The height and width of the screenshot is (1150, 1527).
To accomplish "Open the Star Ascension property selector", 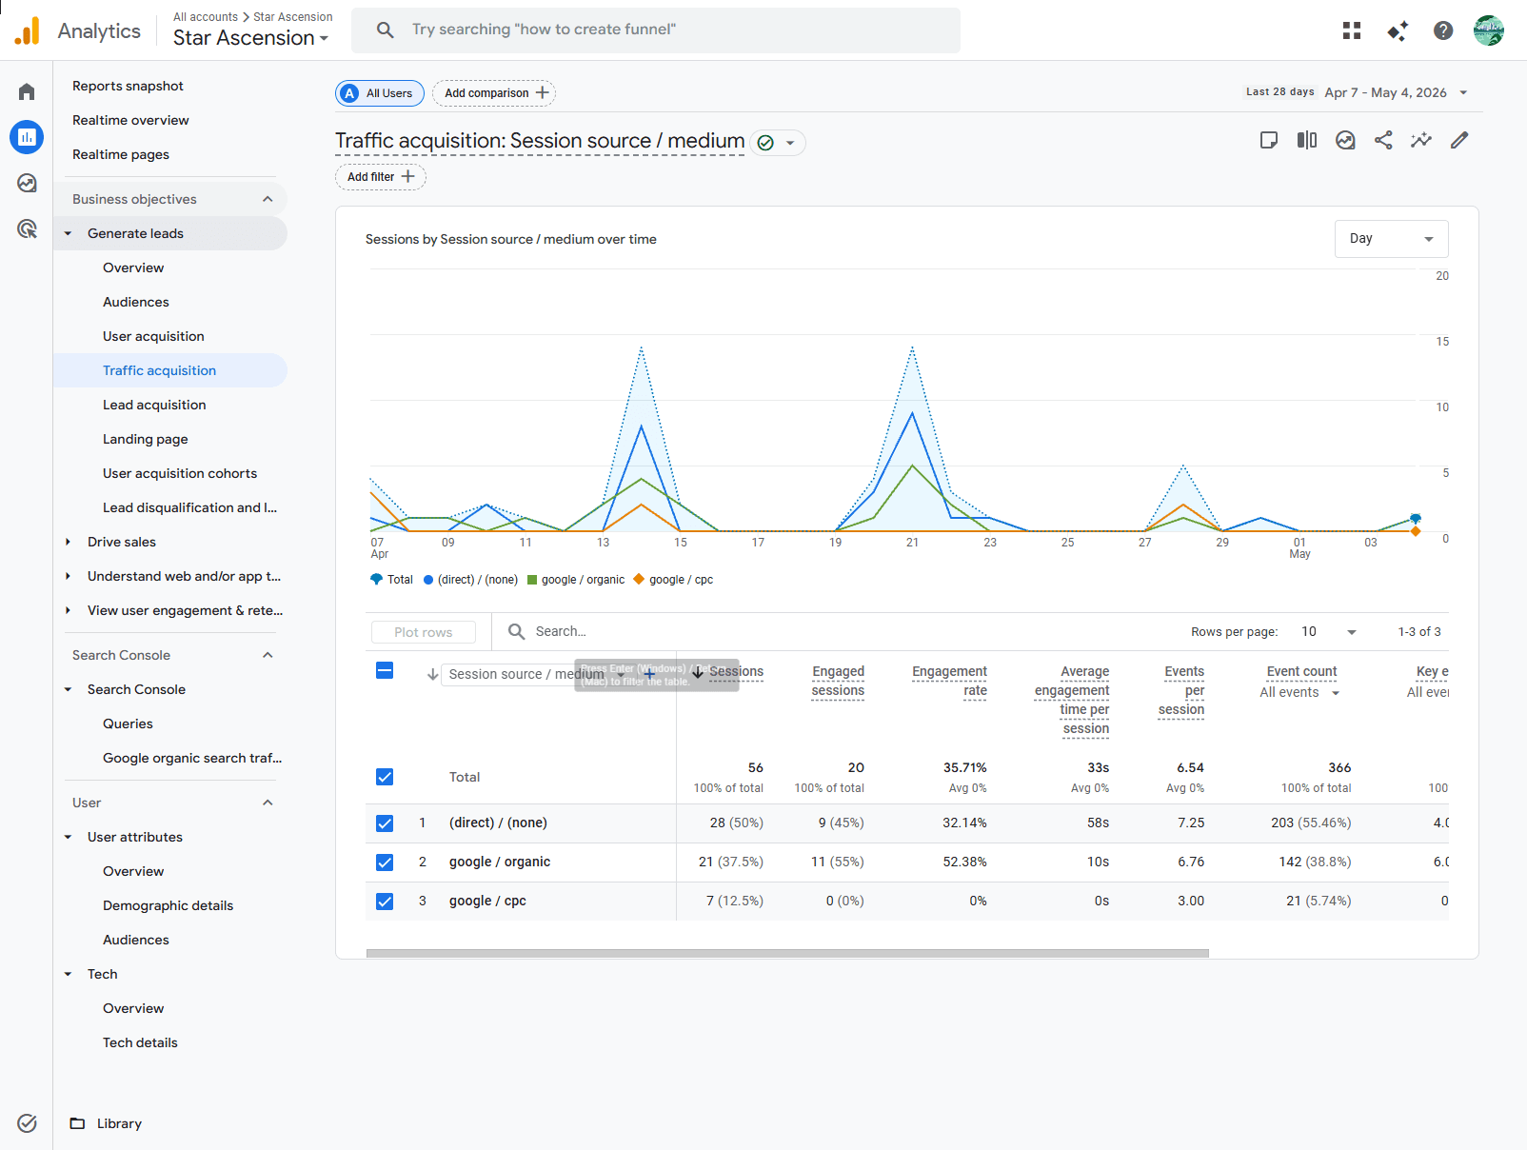I will coord(251,38).
